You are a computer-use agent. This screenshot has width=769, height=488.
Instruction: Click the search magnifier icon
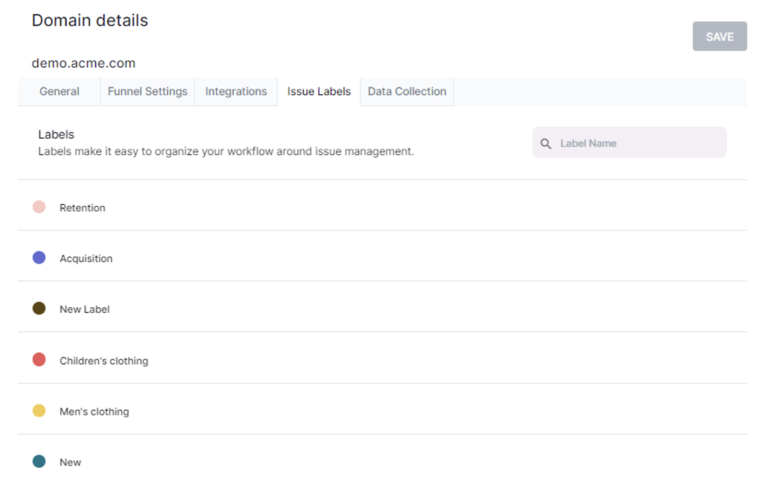546,143
